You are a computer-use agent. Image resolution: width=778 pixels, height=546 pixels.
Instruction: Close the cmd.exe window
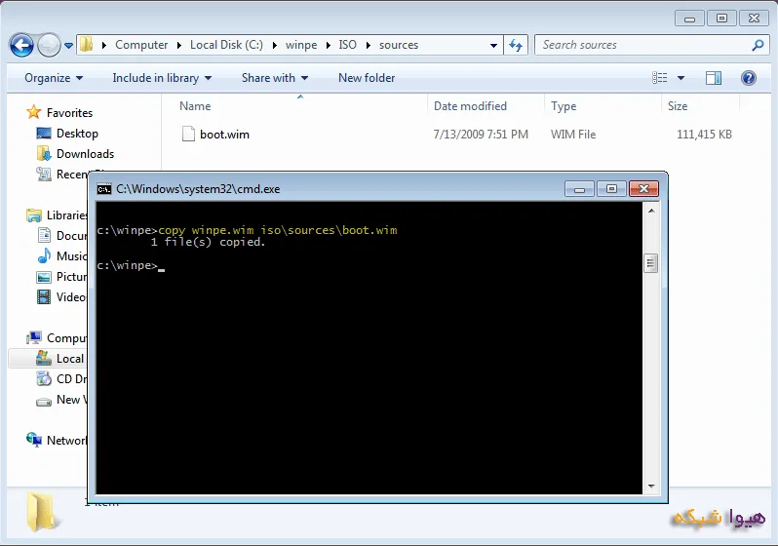[x=643, y=188]
